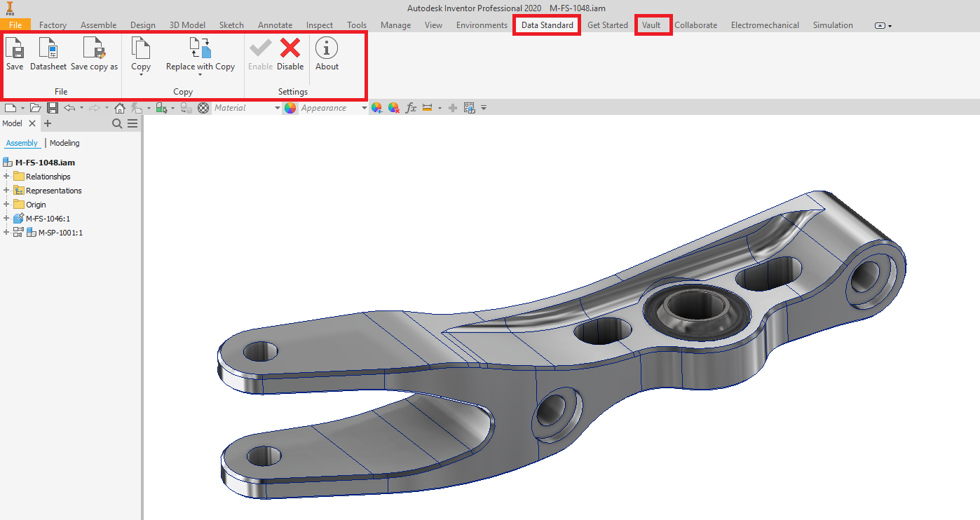This screenshot has width=980, height=520.
Task: Select the Representations tree item
Action: coord(53,191)
